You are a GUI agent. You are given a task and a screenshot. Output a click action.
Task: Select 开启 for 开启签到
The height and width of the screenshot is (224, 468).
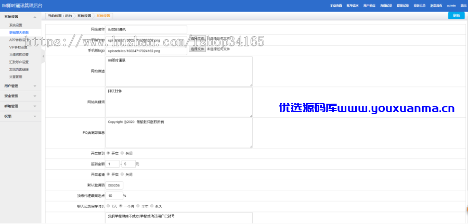[x=108, y=153]
